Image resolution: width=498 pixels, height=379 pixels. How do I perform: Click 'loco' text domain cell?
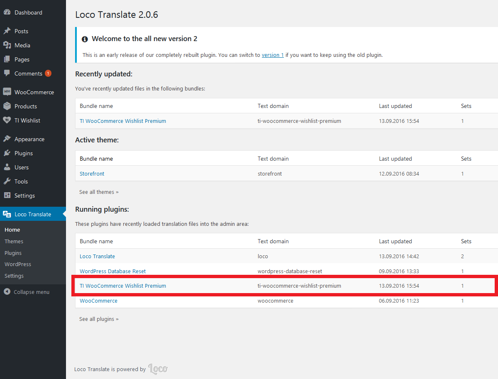263,256
